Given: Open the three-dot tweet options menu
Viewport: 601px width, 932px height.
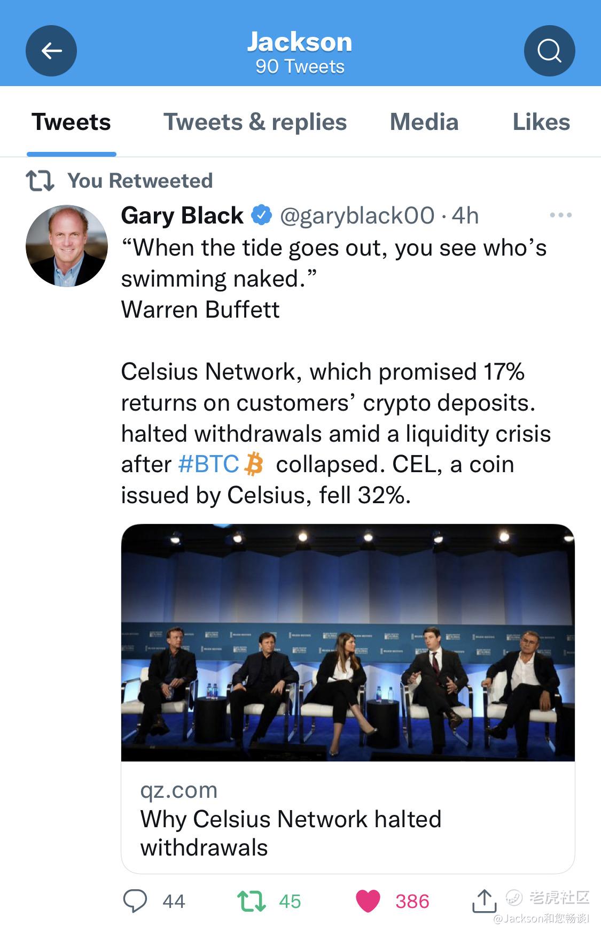Looking at the screenshot, I should (x=560, y=215).
